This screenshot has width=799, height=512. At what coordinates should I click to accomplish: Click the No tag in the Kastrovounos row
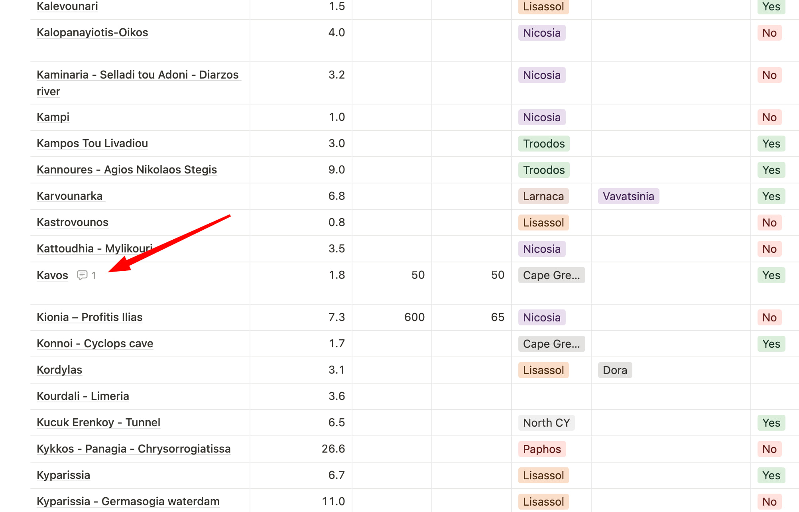pos(769,223)
